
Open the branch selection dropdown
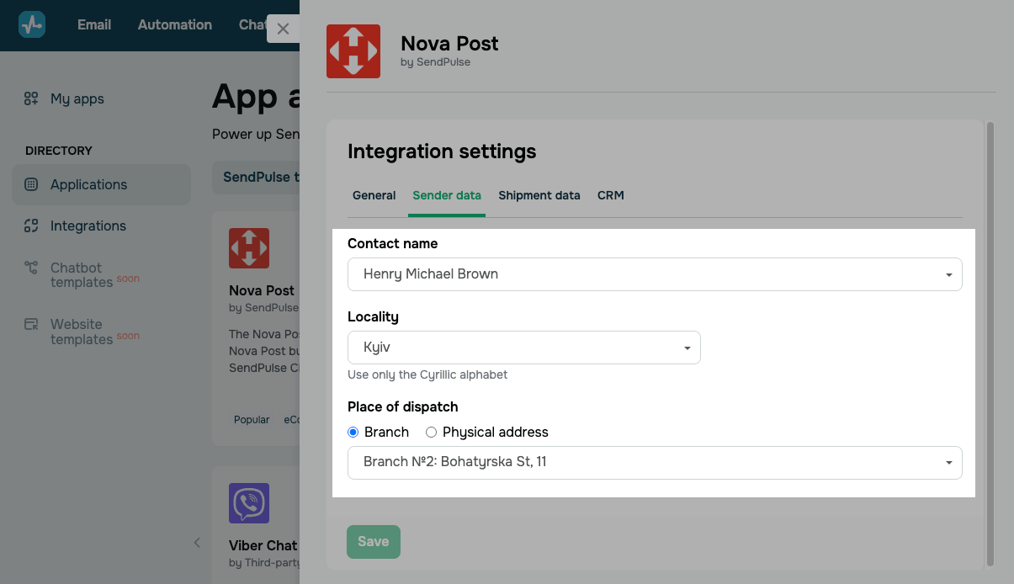point(654,462)
